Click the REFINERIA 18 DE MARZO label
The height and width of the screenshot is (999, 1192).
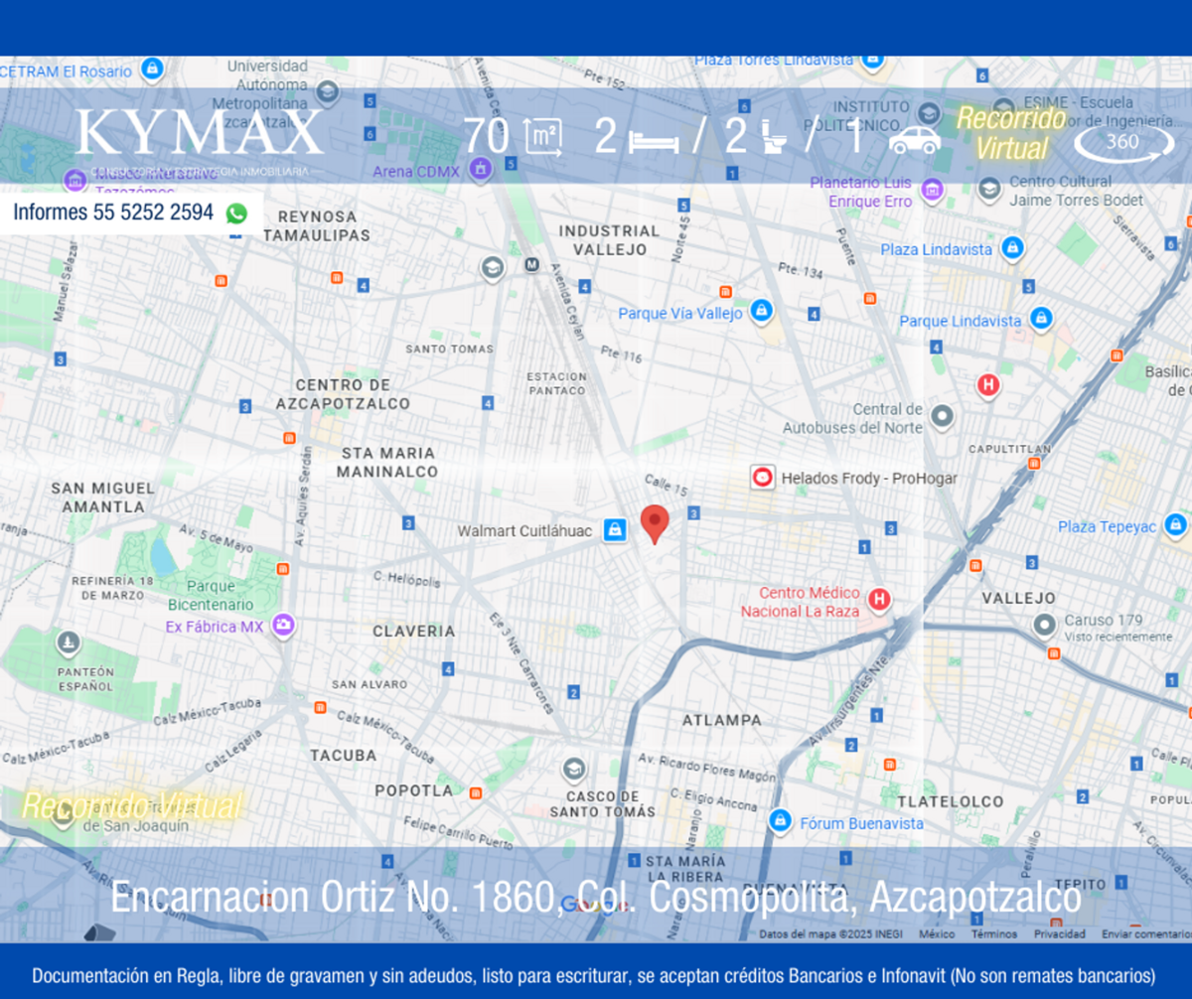pyautogui.click(x=113, y=588)
